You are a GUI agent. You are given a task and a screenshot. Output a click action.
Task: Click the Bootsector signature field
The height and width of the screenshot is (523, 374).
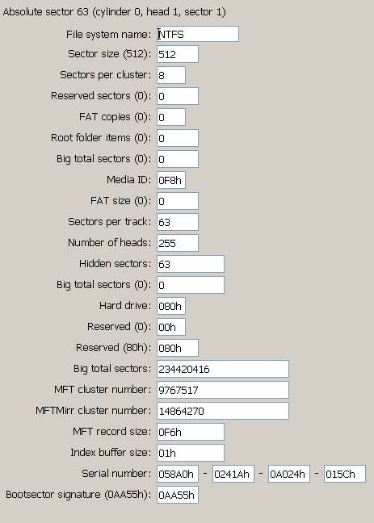178,496
